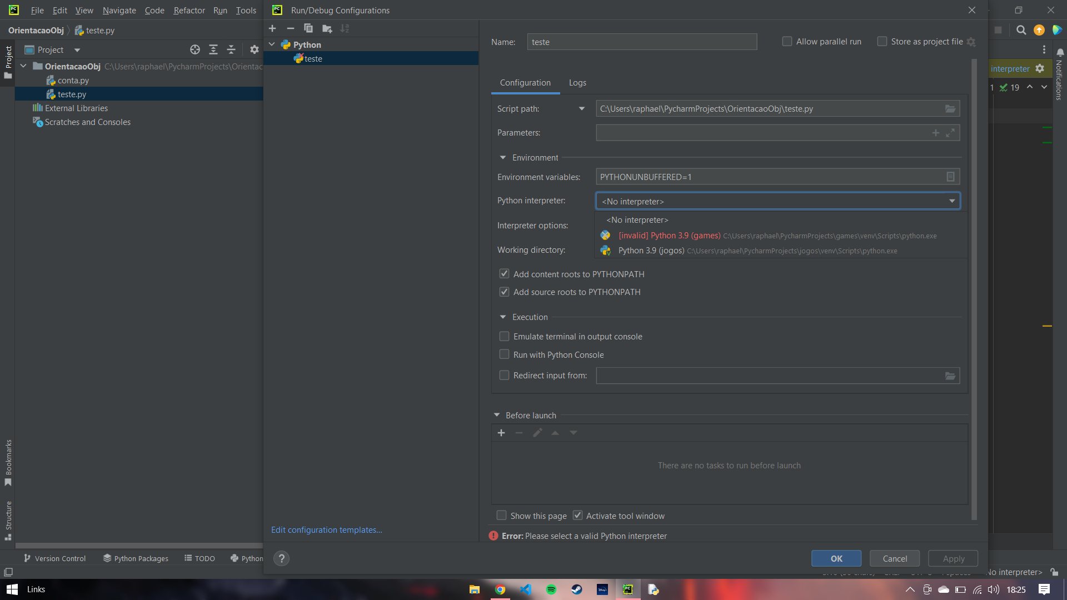This screenshot has width=1067, height=600.
Task: Open the Navigate menu
Action: click(119, 10)
